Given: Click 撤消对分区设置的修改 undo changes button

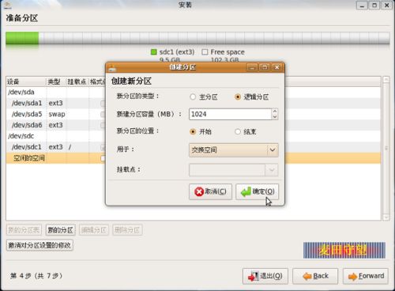Looking at the screenshot, I should (39, 245).
